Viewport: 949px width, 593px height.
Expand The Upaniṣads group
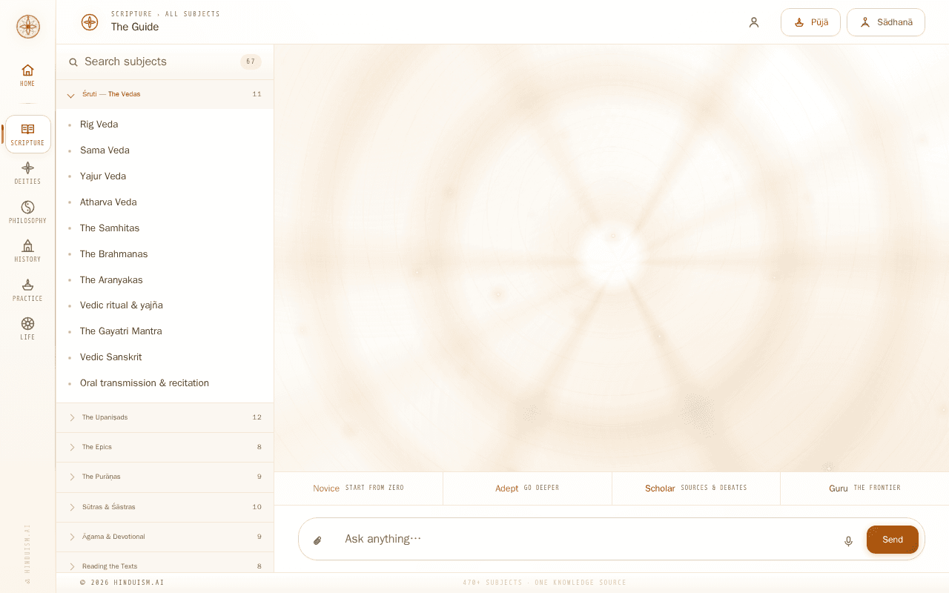[165, 417]
